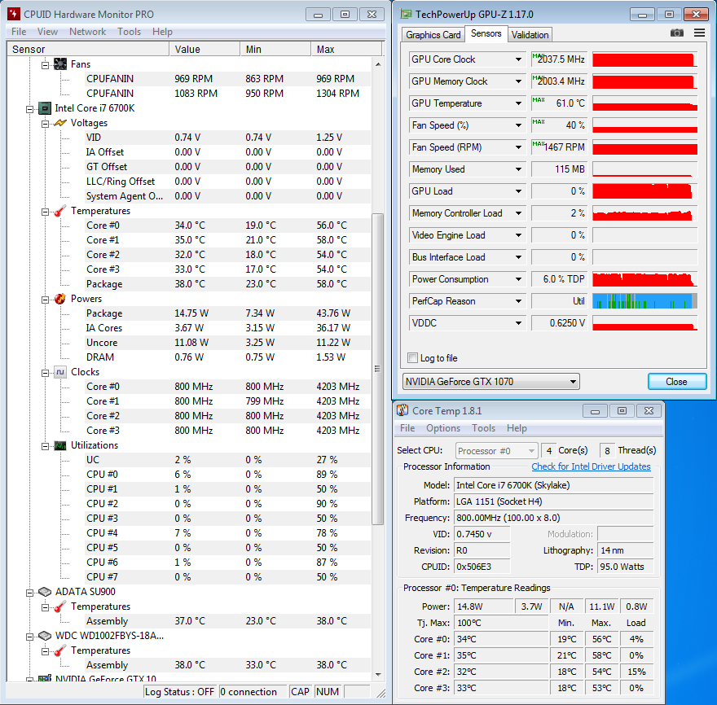
Task: Open Check for Intel Driver Updates link
Action: [591, 466]
